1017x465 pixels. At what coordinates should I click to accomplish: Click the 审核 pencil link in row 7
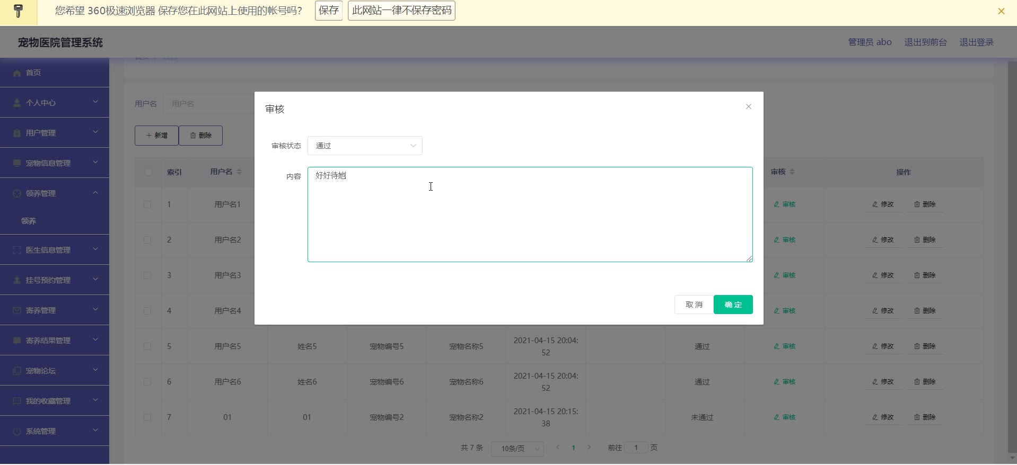pos(785,417)
